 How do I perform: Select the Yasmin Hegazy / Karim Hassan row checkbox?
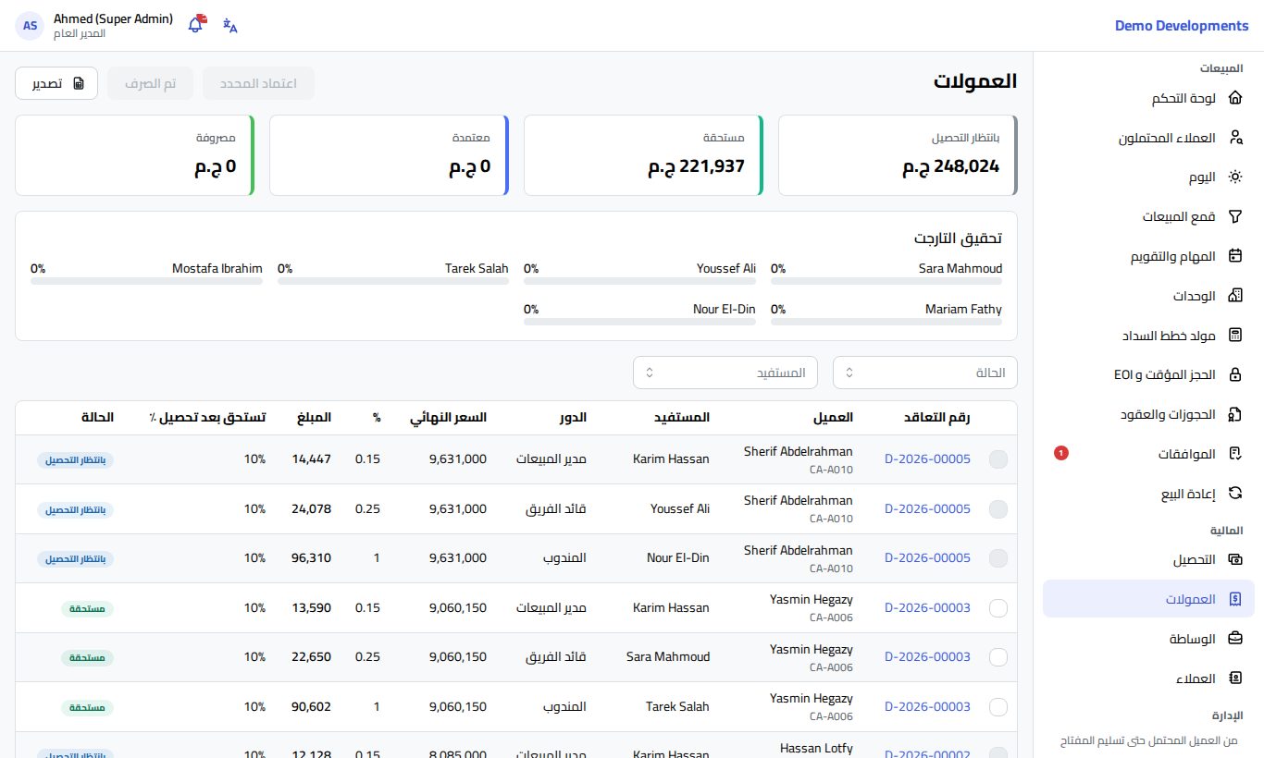998,608
